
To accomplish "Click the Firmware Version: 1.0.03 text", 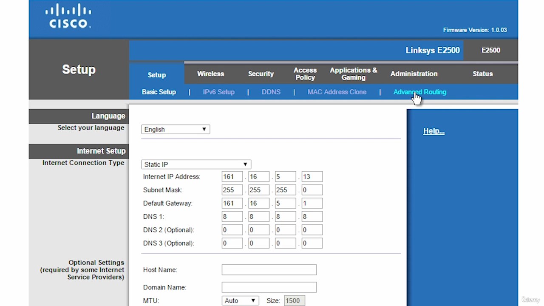I will pos(475,30).
